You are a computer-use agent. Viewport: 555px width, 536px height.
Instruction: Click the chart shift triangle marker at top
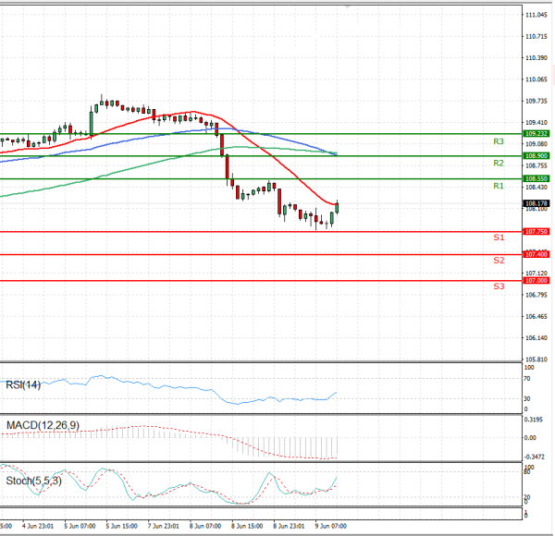[x=348, y=6]
